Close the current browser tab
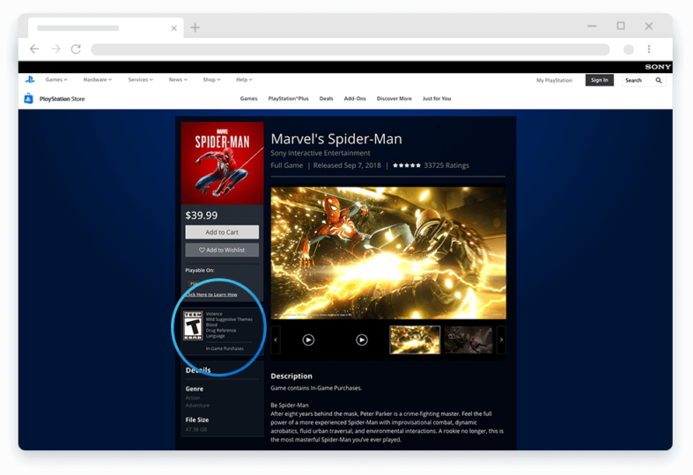693x475 pixels. pos(174,28)
